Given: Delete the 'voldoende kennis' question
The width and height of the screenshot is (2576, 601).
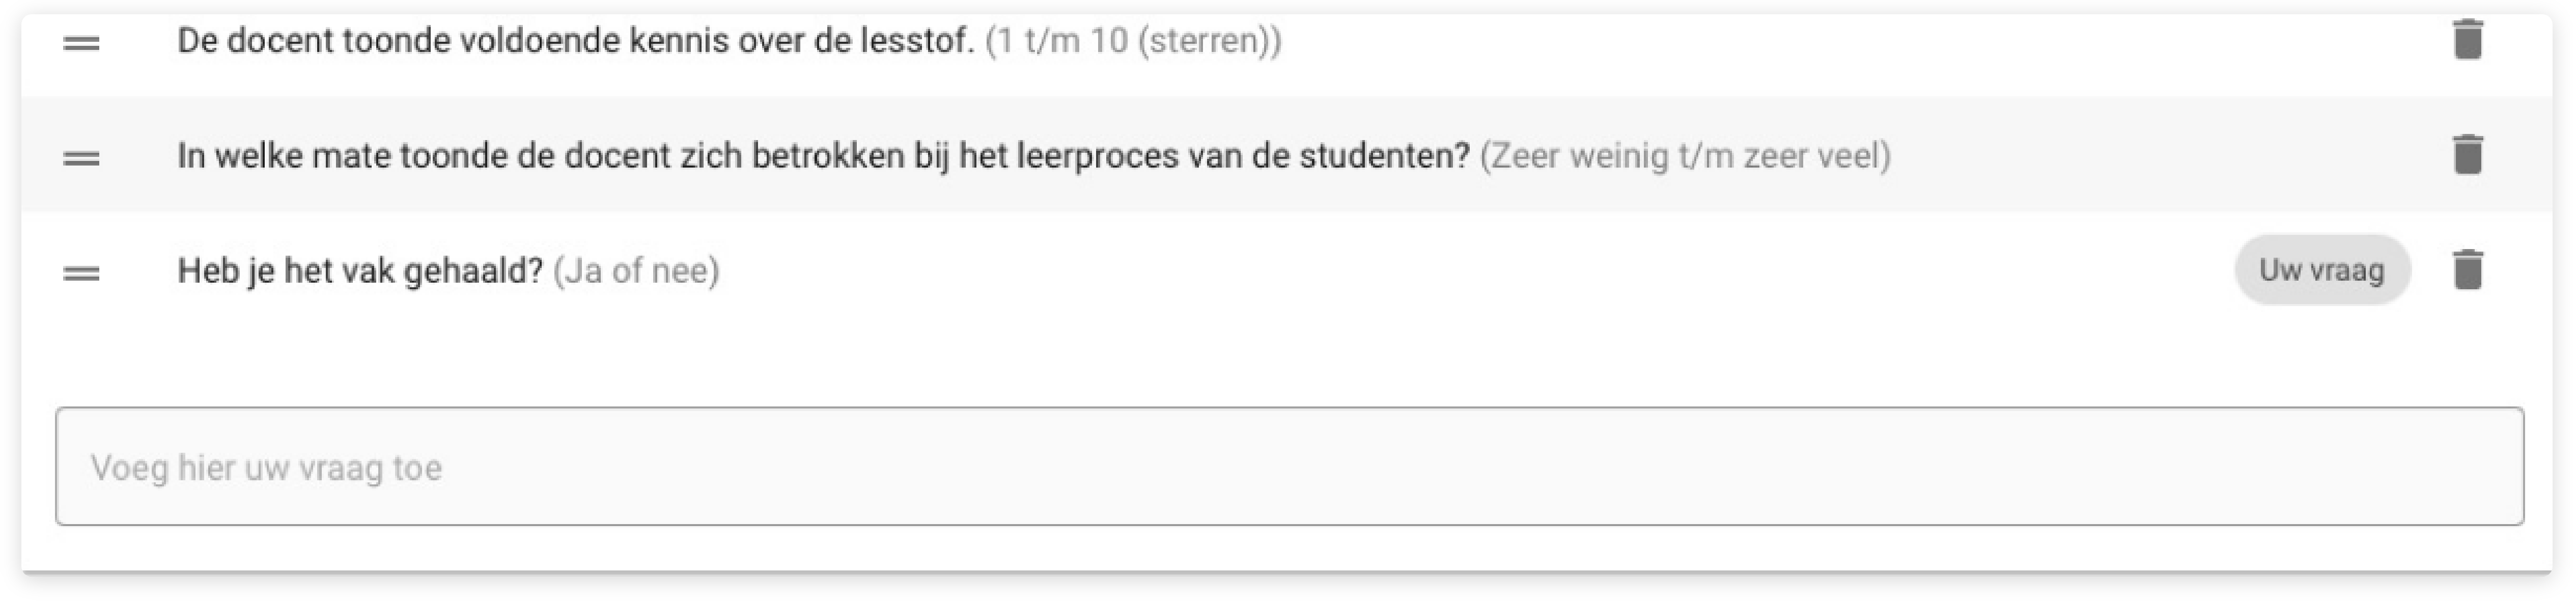Looking at the screenshot, I should coord(2467,40).
